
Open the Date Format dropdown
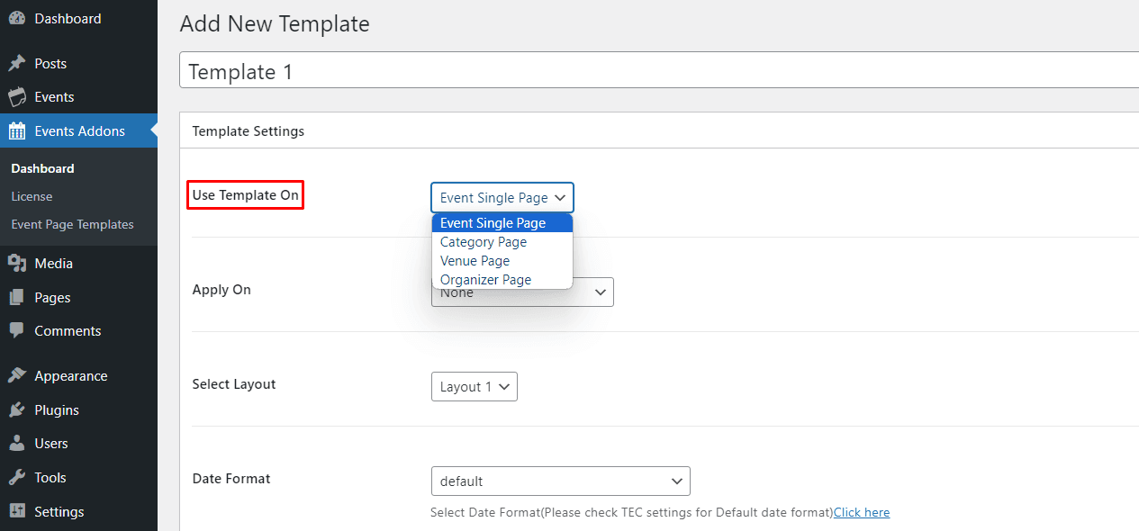pos(560,481)
